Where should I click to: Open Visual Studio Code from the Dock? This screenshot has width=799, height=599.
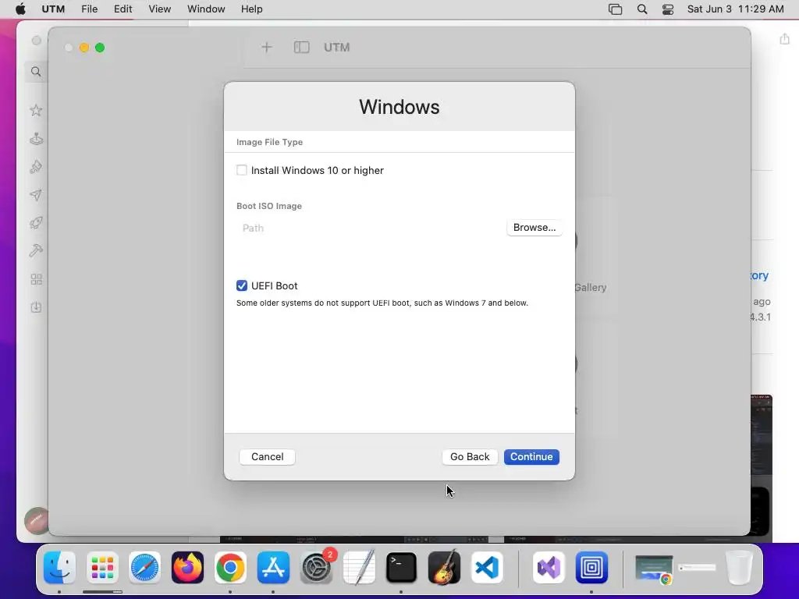487,568
